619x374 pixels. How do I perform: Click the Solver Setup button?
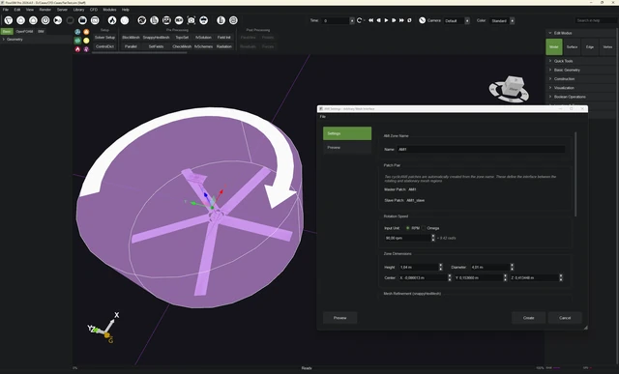click(x=104, y=38)
